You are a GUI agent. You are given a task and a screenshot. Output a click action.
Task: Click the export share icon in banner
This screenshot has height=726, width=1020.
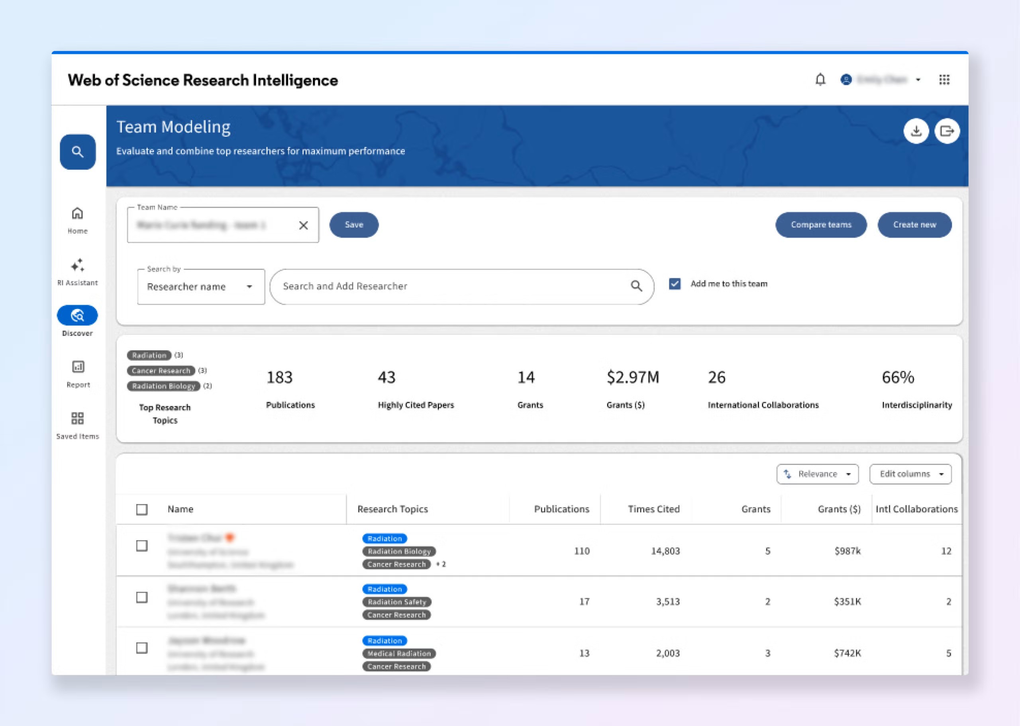click(x=947, y=131)
